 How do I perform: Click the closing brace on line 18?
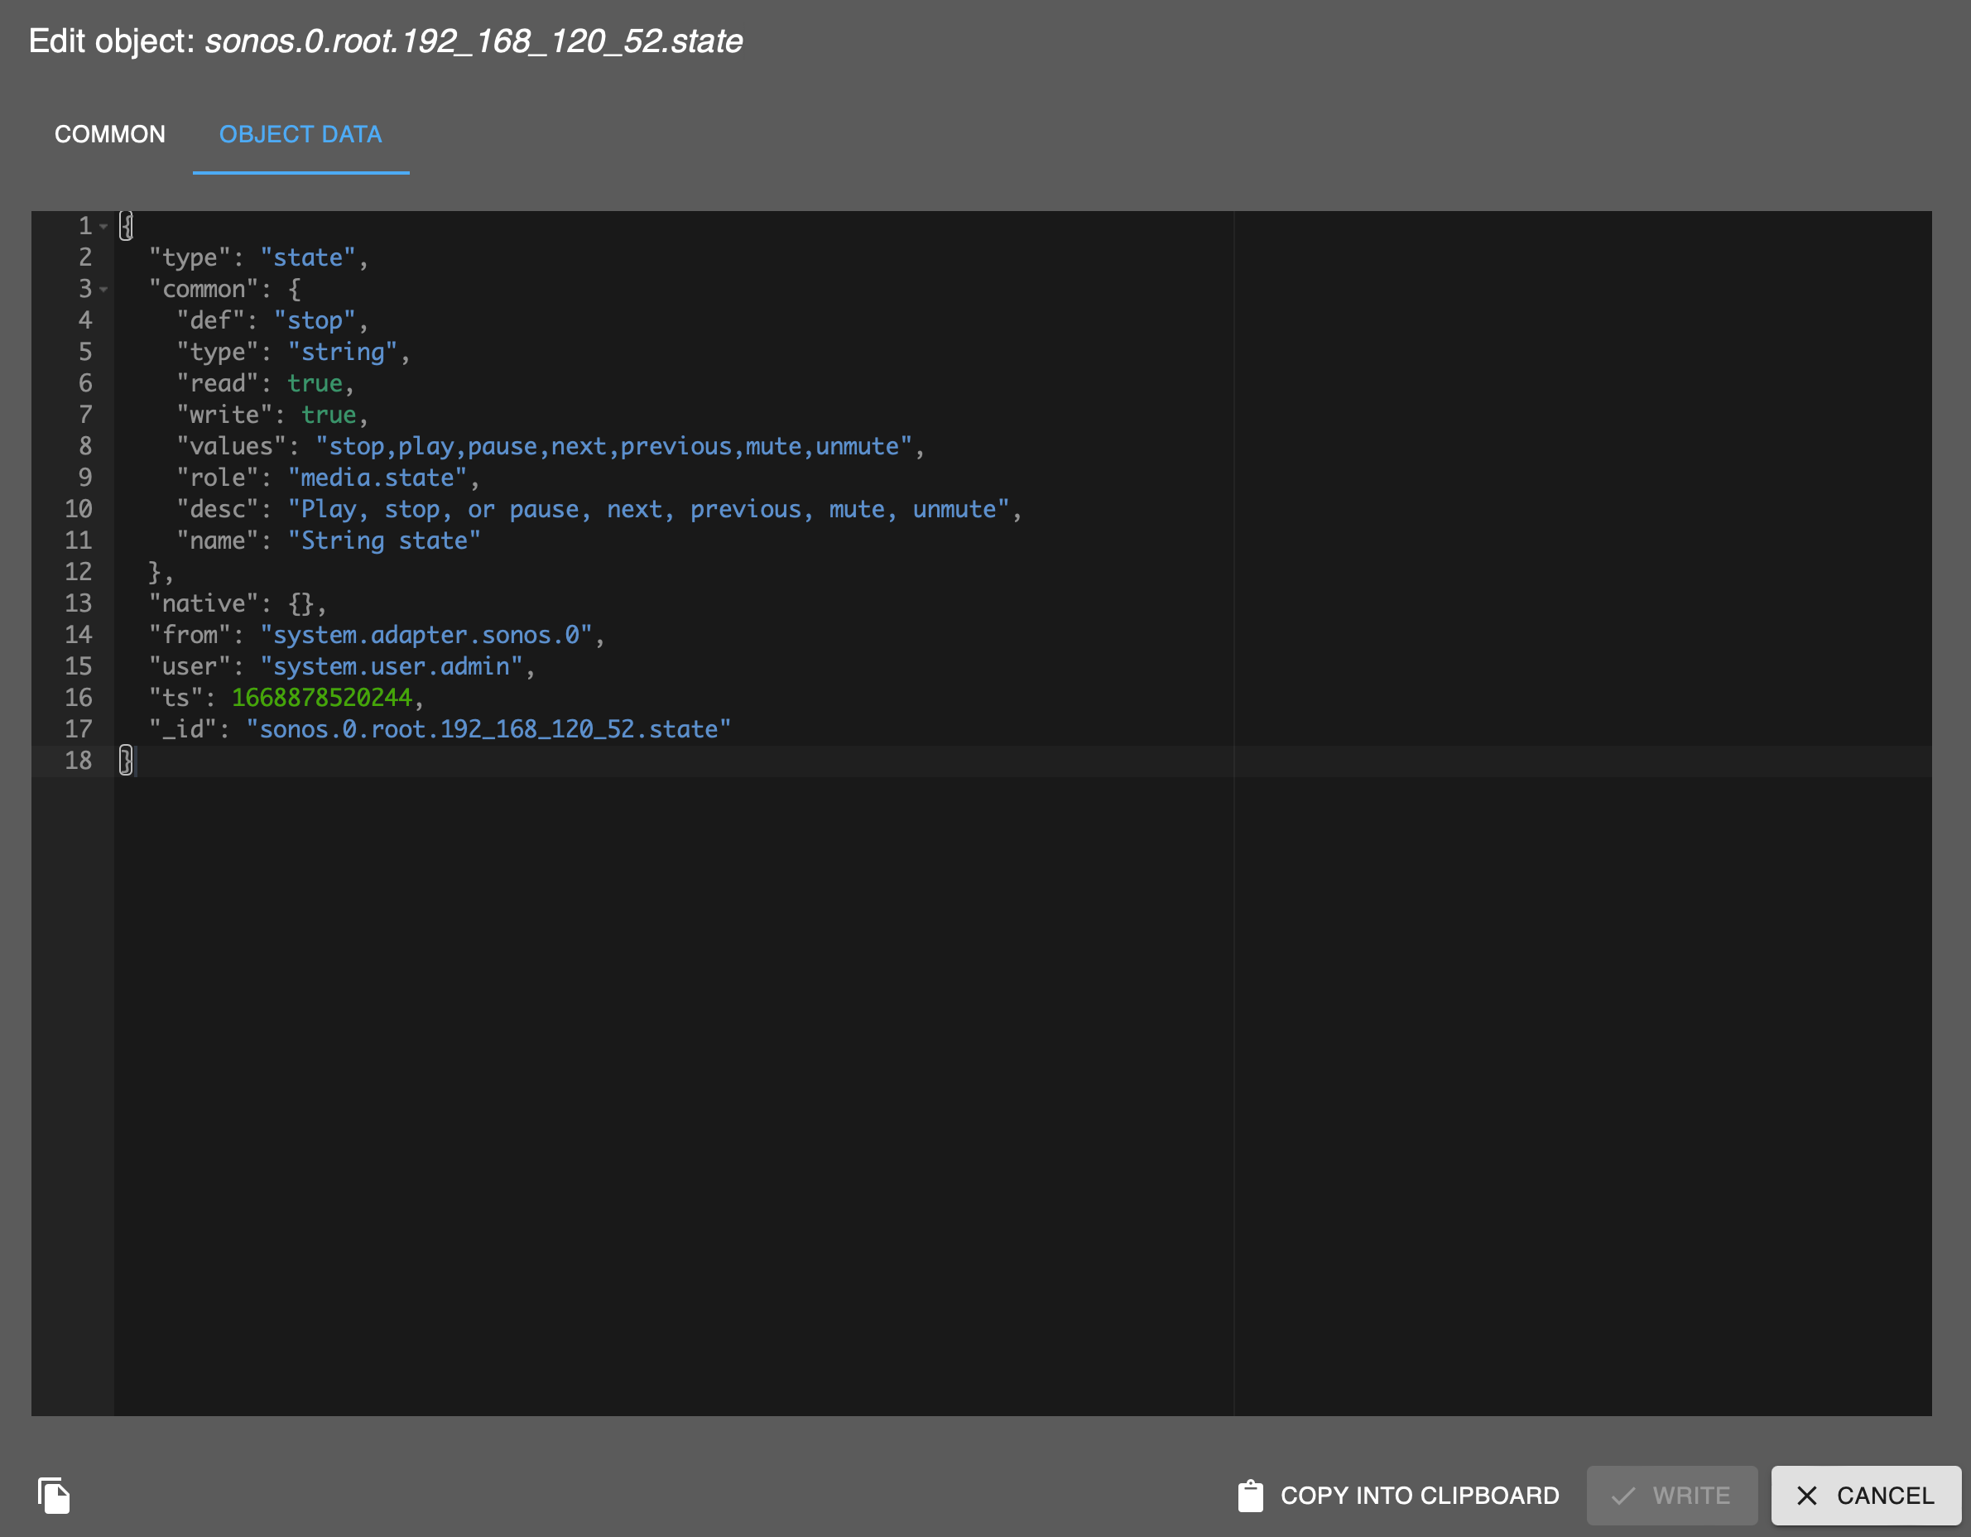(127, 761)
